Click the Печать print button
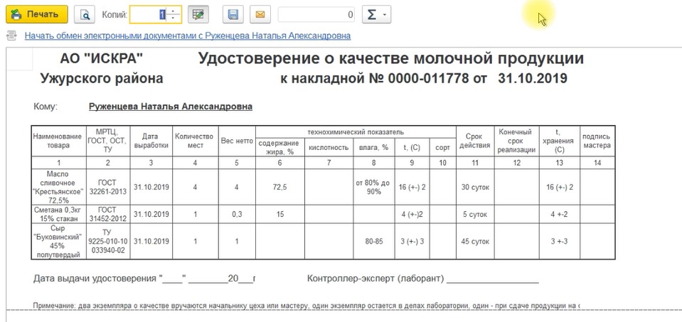This screenshot has height=322, width=682. point(36,14)
